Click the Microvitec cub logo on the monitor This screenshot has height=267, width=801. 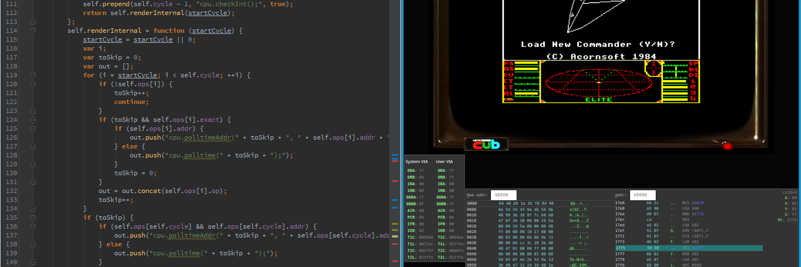tap(487, 144)
